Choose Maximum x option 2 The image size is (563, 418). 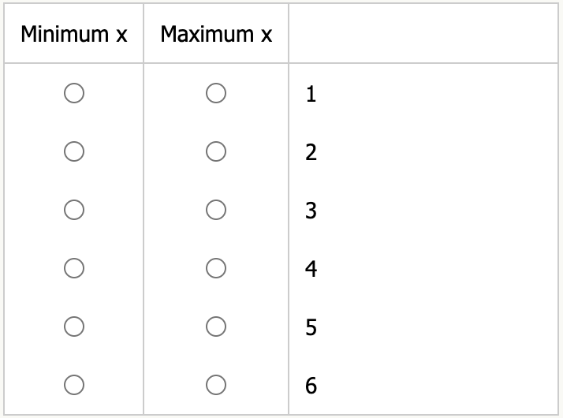click(x=216, y=151)
